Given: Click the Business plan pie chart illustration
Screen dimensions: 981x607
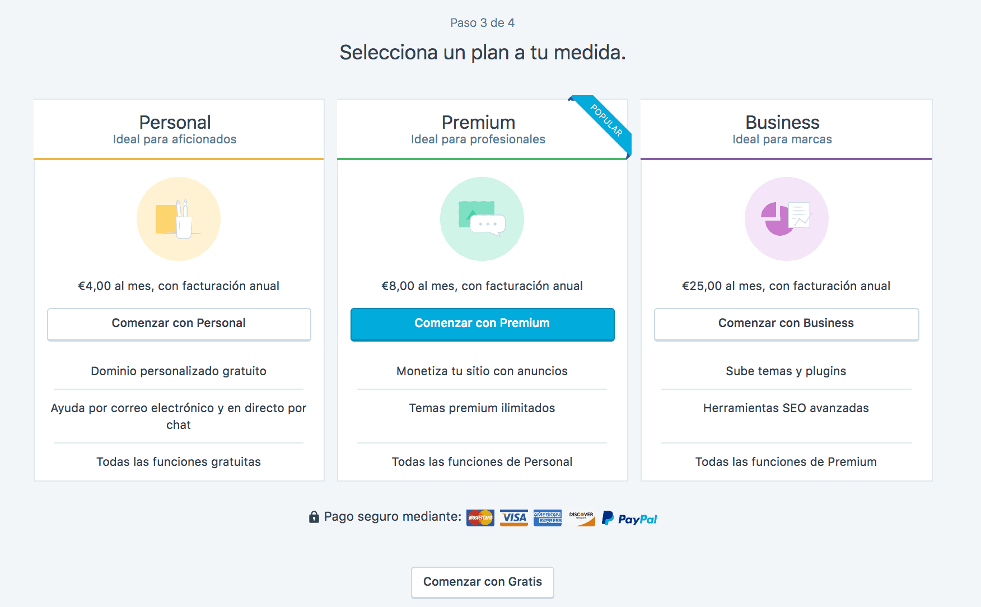Looking at the screenshot, I should click(786, 219).
